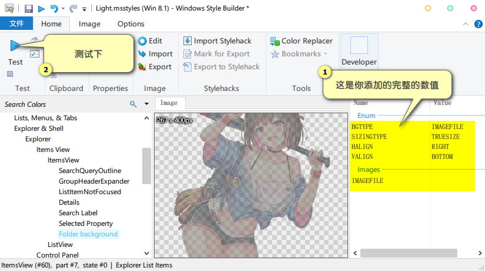Open the 文件 file menu
The width and height of the screenshot is (485, 271).
tap(16, 23)
